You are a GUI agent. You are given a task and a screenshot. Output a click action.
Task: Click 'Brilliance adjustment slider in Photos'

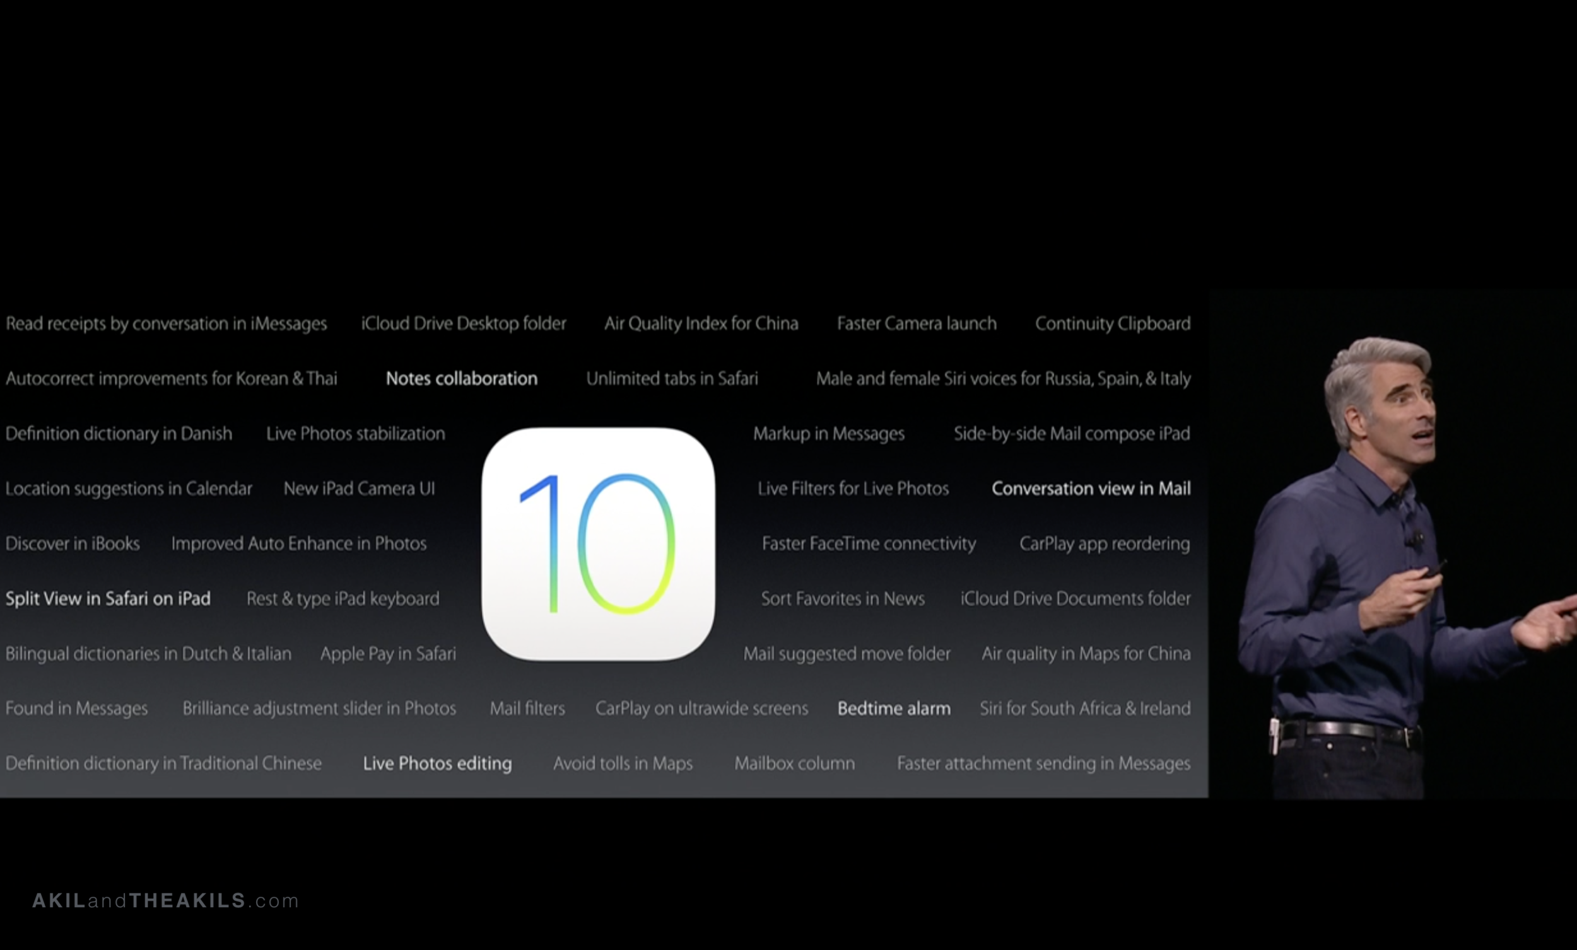tap(319, 709)
